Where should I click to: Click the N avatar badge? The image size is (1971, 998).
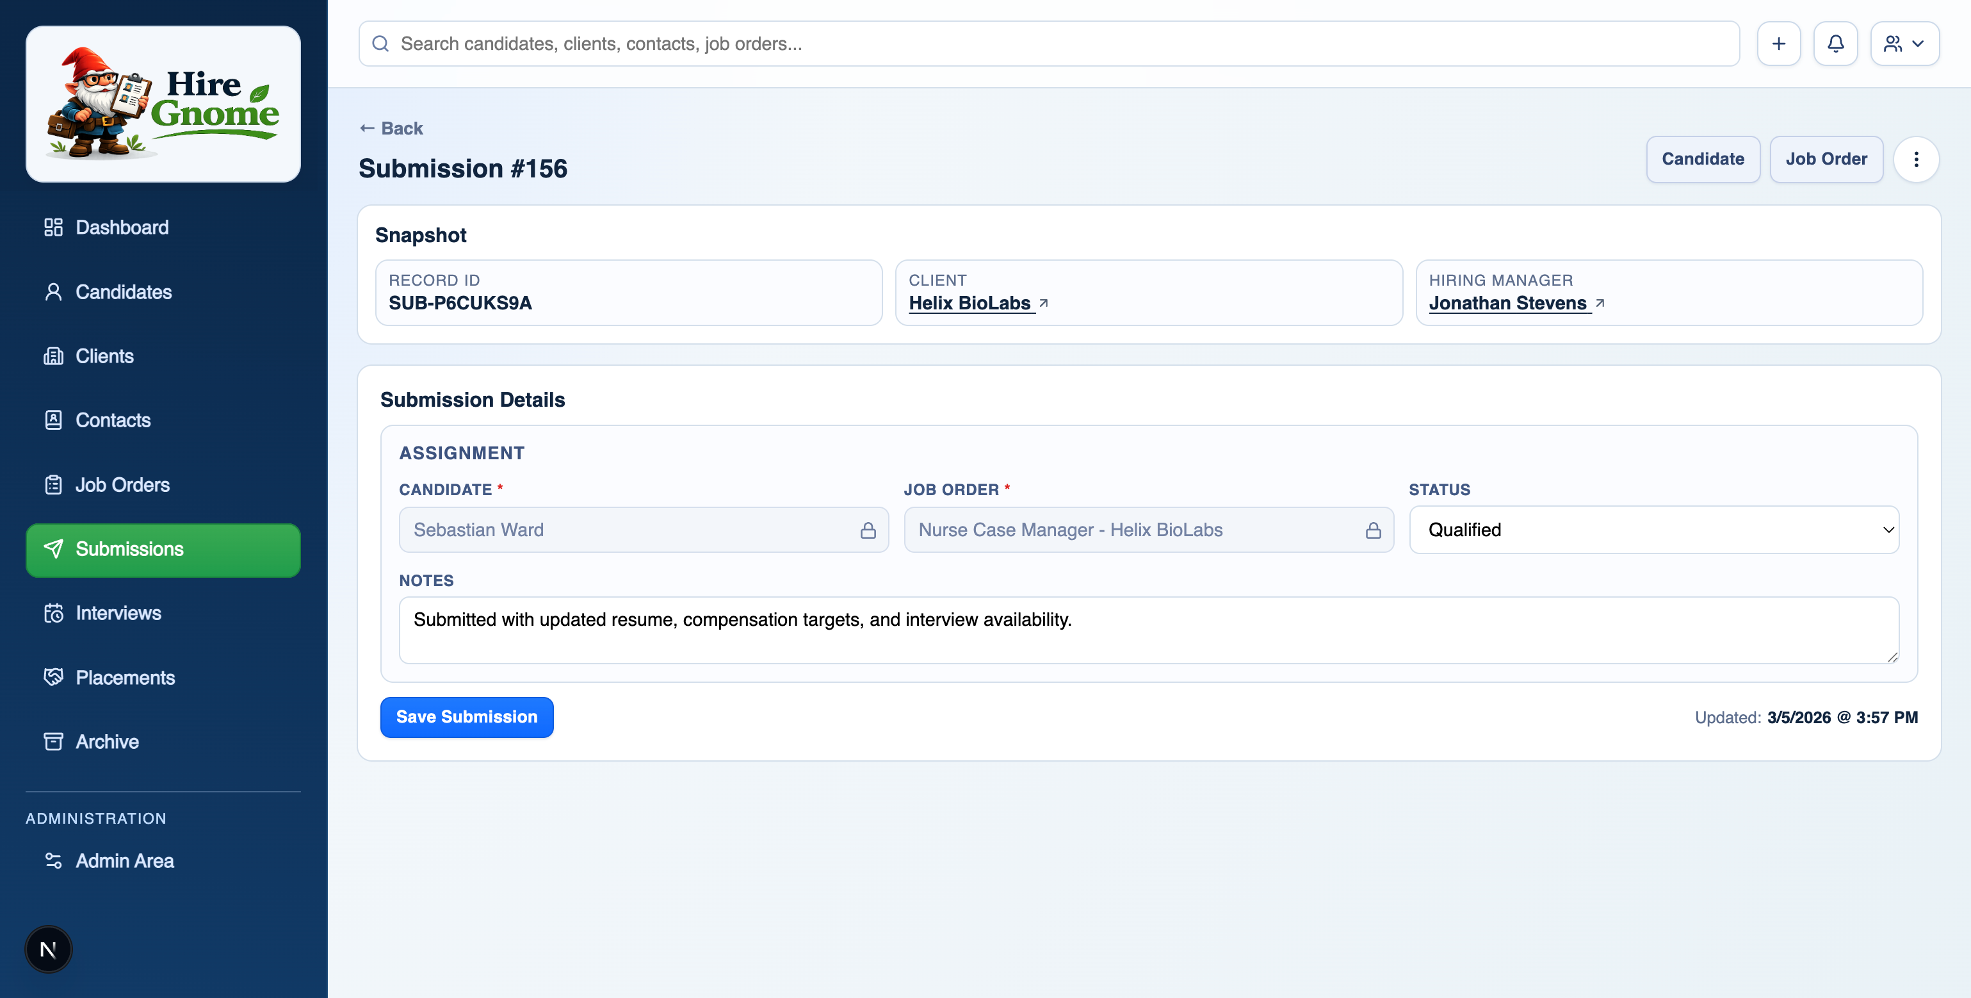[48, 949]
